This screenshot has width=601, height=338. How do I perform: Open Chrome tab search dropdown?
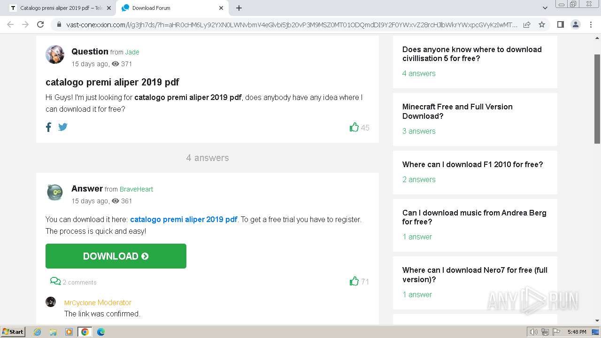[545, 8]
